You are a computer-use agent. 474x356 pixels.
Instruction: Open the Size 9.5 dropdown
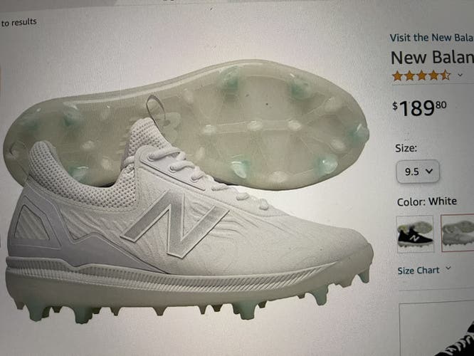418,172
